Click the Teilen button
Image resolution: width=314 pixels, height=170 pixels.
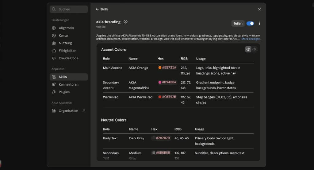(238, 23)
